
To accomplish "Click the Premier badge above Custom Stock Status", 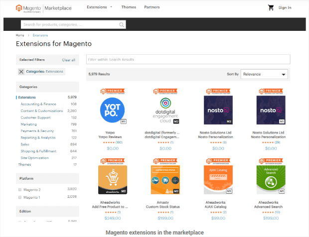I will pos(165,161).
